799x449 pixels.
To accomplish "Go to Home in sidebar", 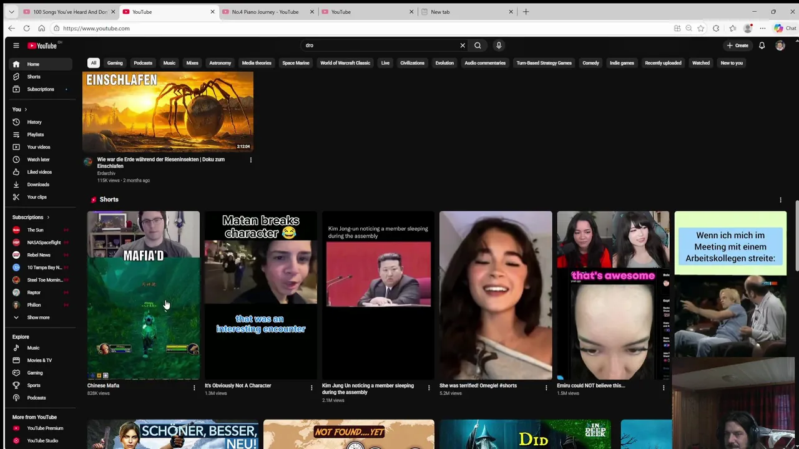I will (41, 64).
